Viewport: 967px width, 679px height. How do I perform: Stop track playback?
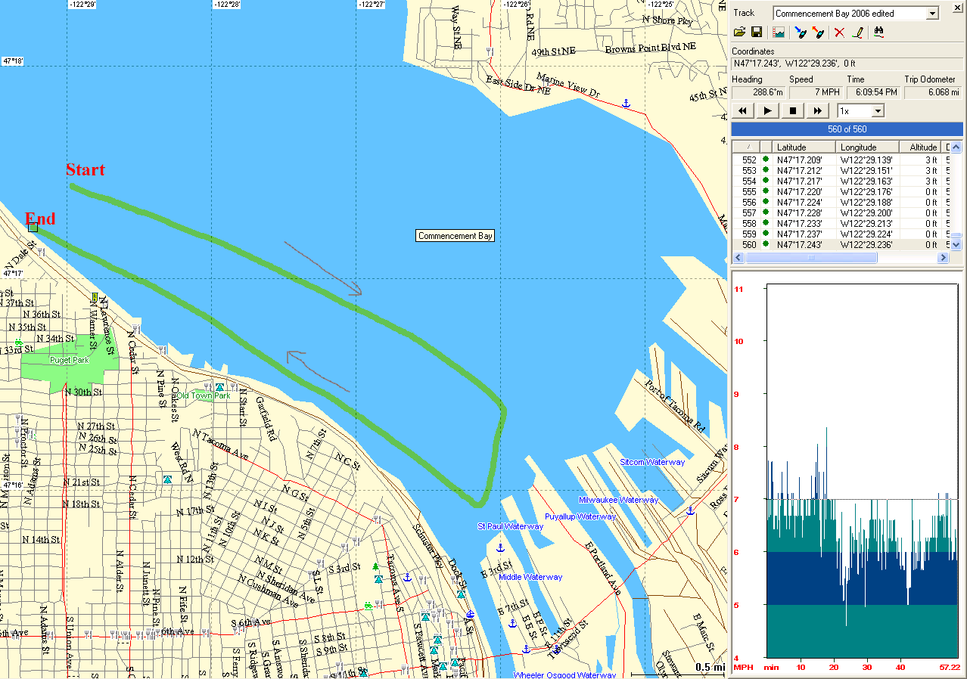(792, 111)
